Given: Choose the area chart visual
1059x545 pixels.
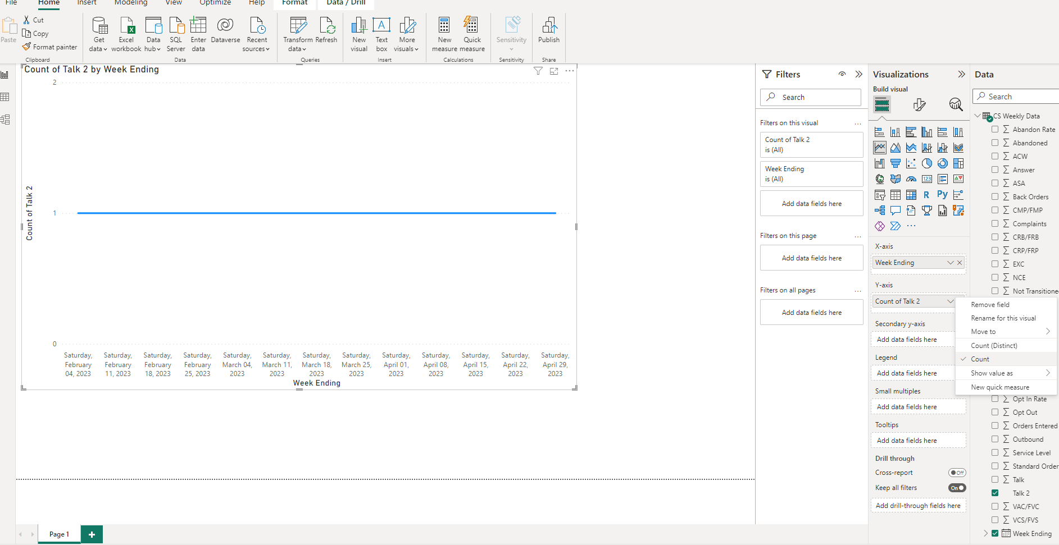Looking at the screenshot, I should click(x=896, y=148).
